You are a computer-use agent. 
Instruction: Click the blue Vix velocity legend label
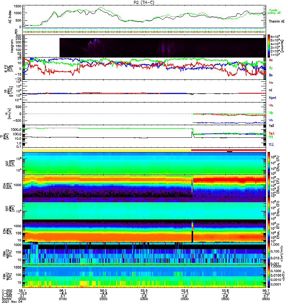271,120
